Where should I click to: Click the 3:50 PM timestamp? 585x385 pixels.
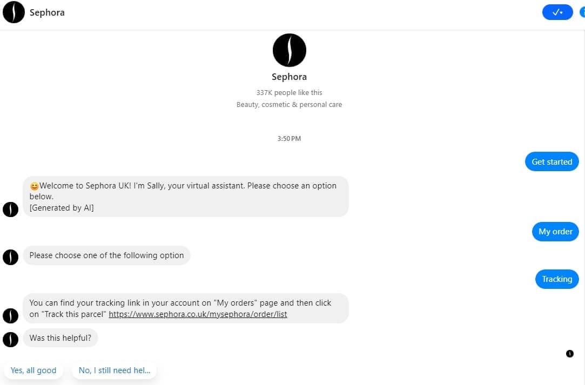[x=289, y=138]
